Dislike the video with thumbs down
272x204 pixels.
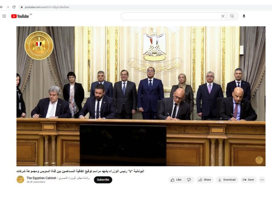[x=189, y=180]
